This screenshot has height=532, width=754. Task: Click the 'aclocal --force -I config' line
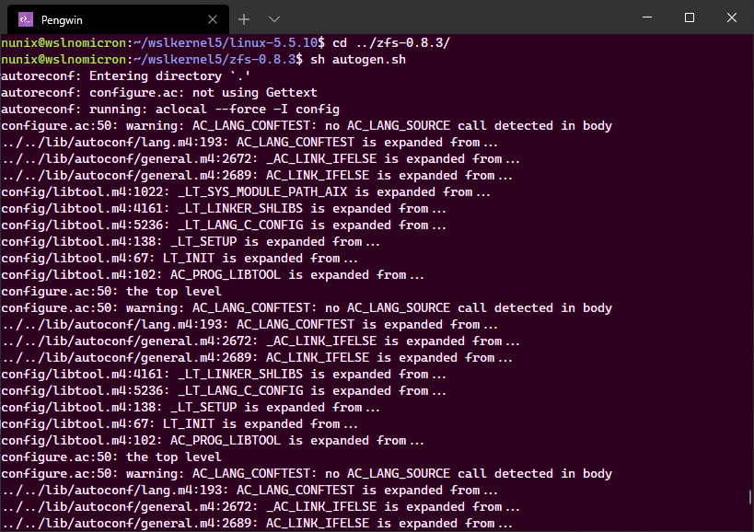238,110
